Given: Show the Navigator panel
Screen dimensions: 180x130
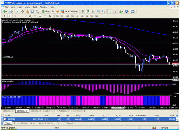Looking at the screenshot, I should 27,11.
